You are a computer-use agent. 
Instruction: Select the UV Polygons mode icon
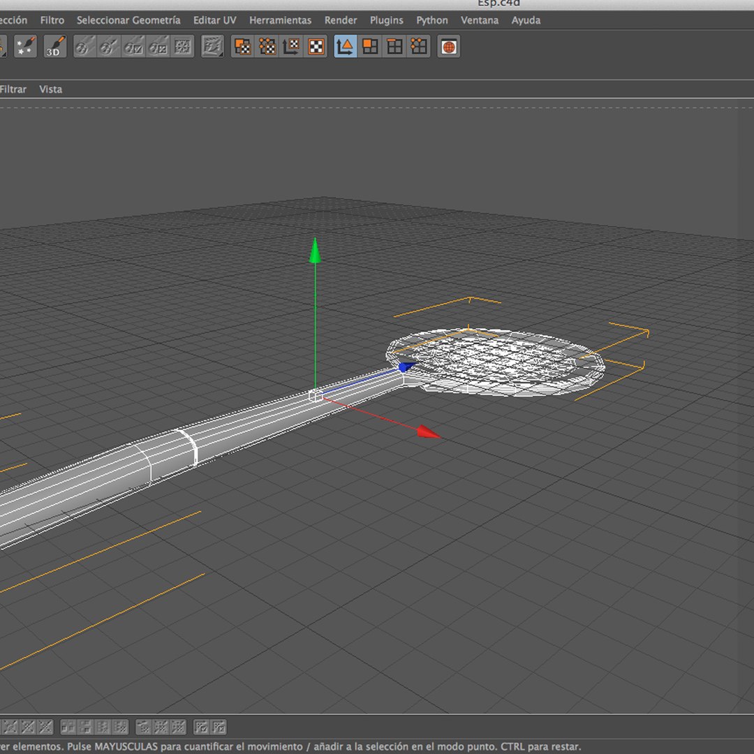point(243,47)
